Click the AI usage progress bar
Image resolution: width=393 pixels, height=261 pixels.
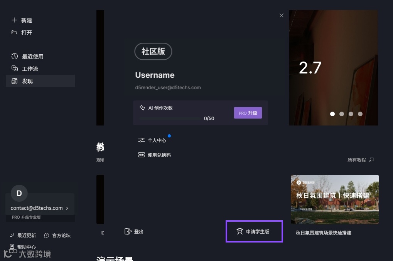[x=170, y=118]
